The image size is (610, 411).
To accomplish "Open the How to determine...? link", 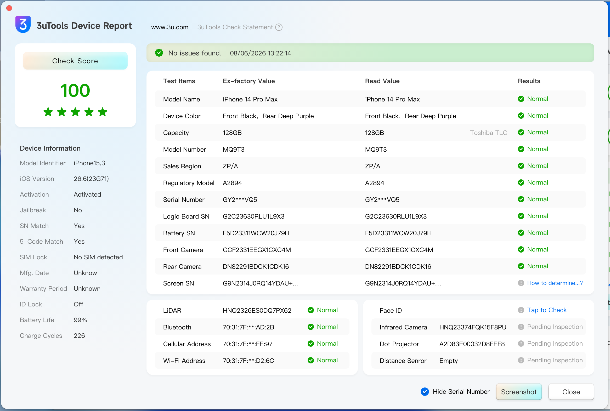I will [555, 283].
